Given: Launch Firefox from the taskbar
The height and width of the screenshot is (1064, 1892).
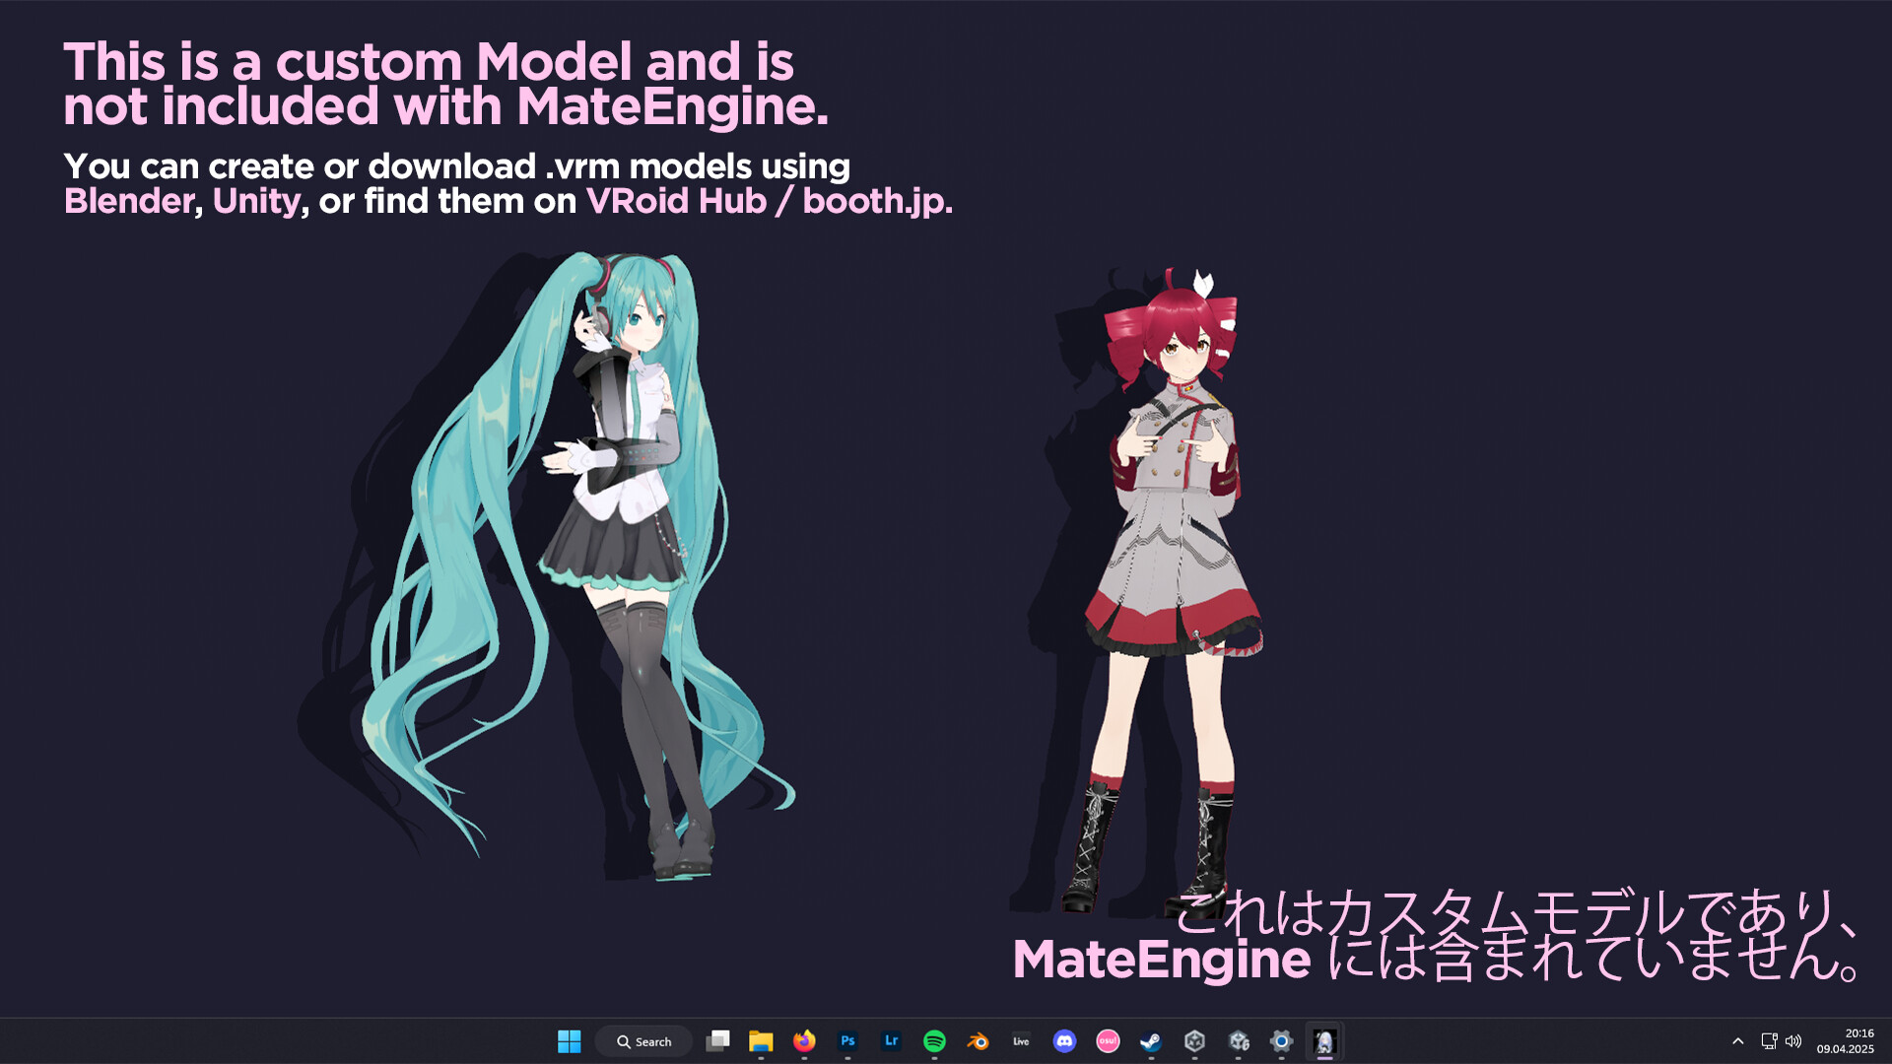Looking at the screenshot, I should [803, 1041].
